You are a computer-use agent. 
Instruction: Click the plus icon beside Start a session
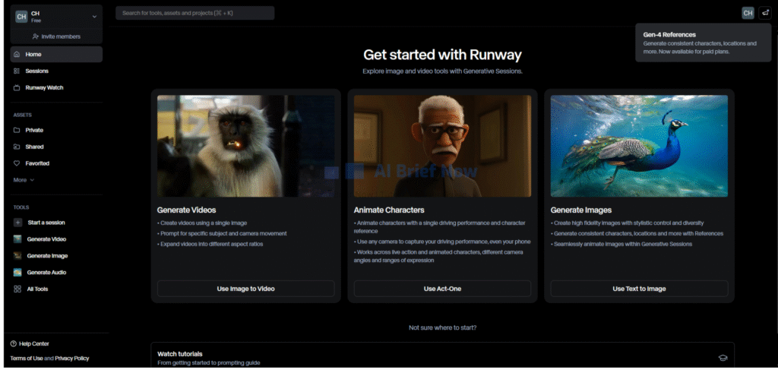(x=17, y=223)
